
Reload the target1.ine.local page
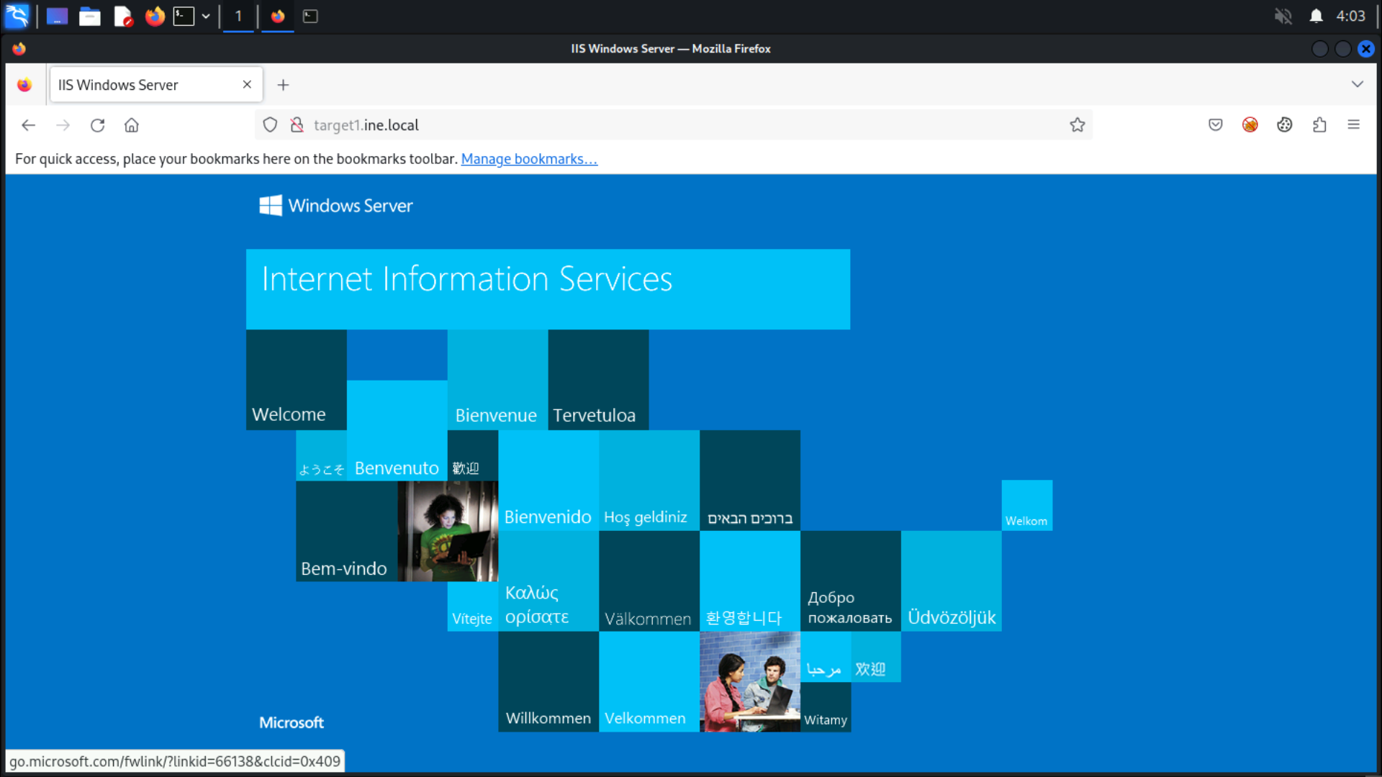97,124
